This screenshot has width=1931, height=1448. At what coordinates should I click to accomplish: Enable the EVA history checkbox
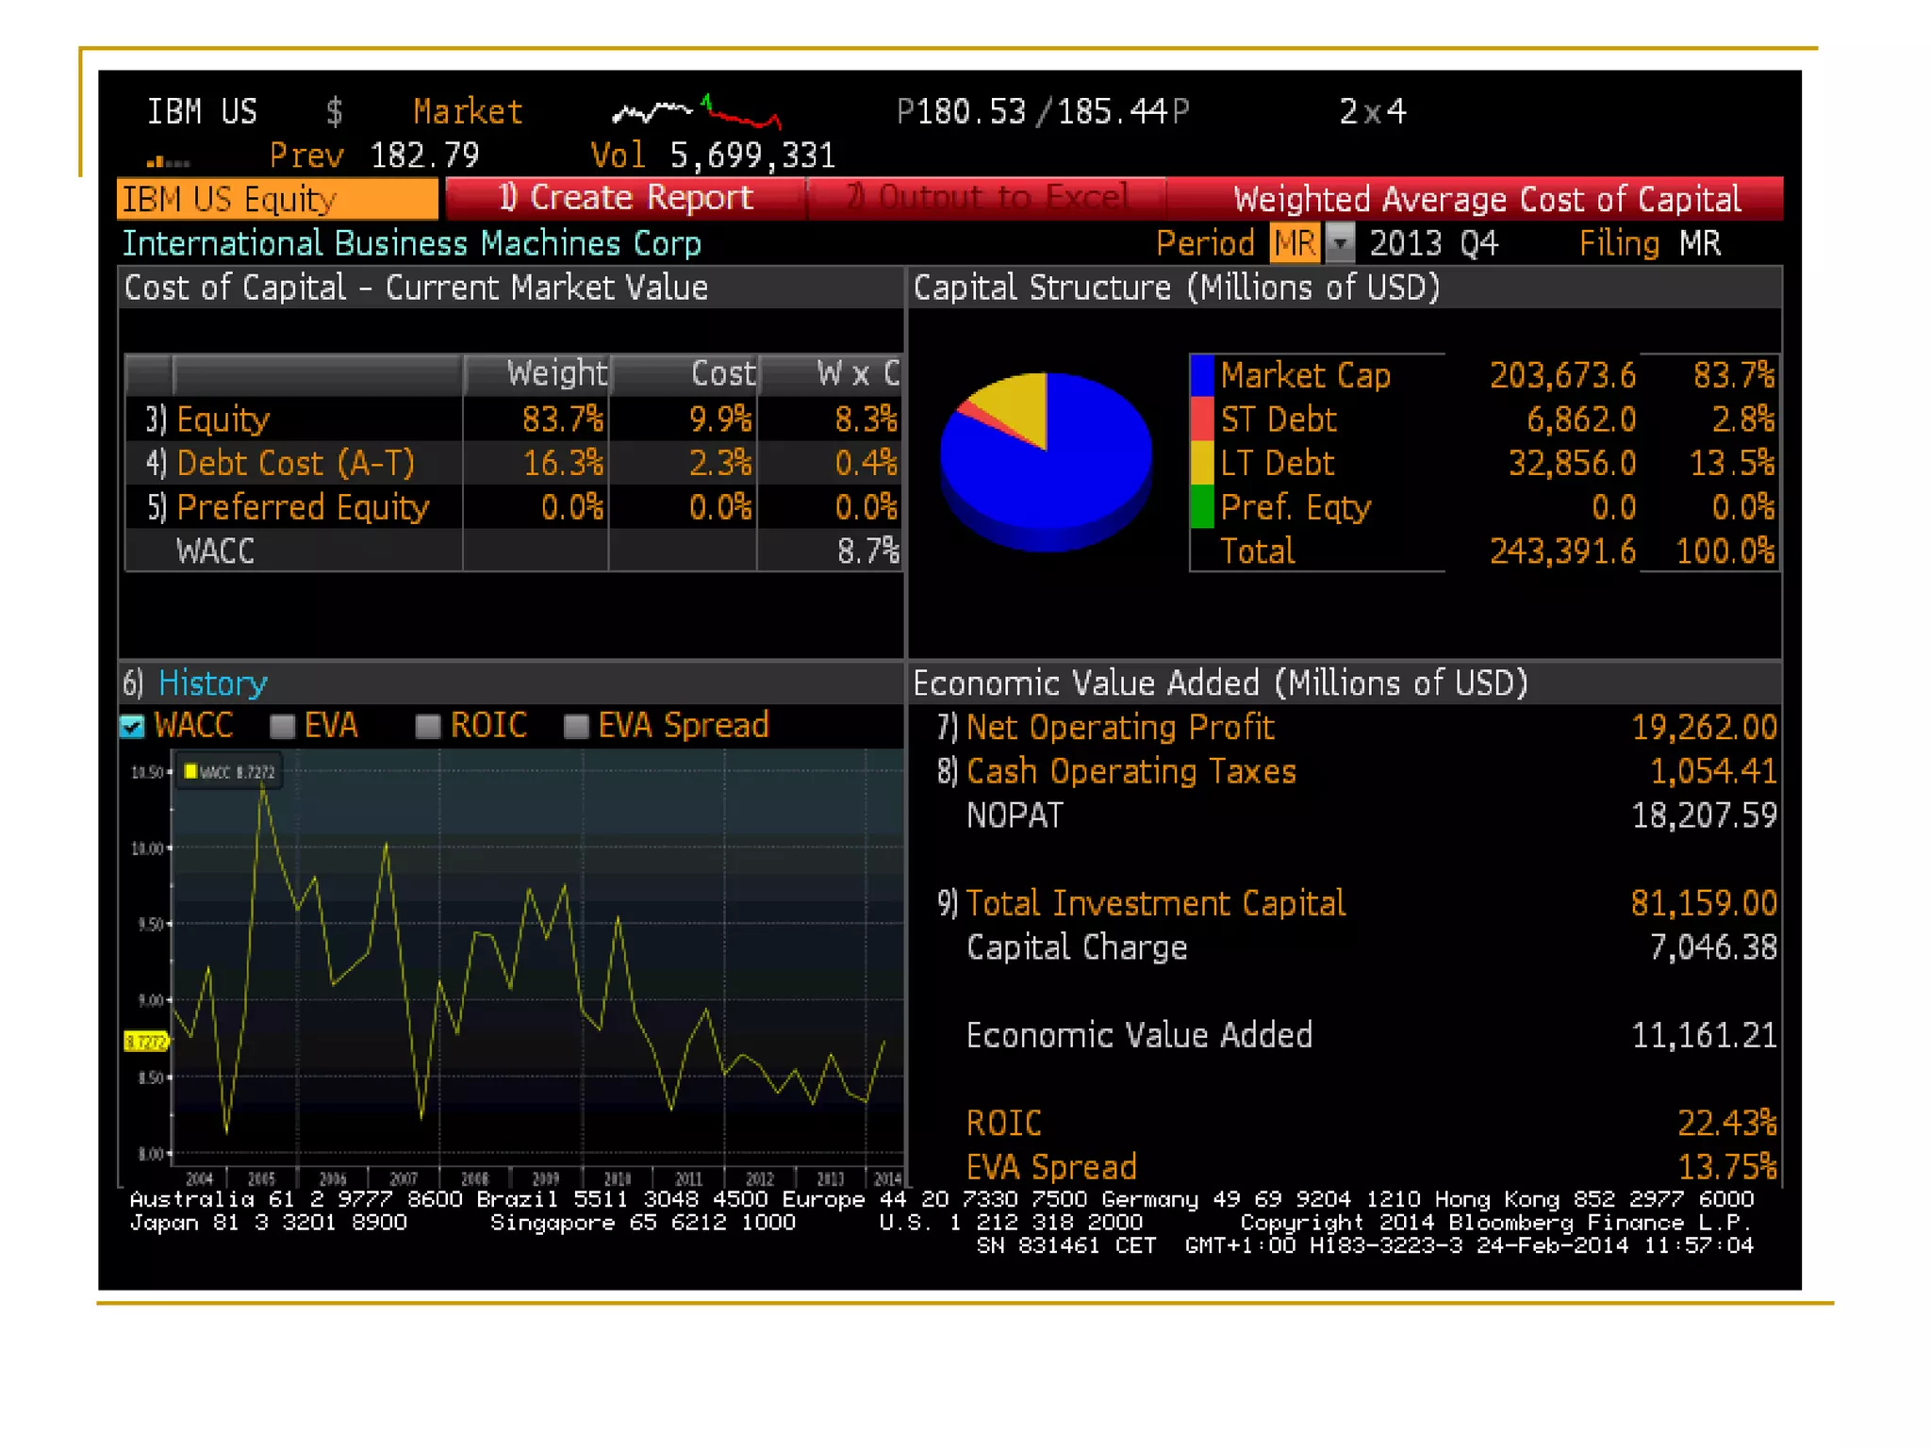[x=281, y=726]
